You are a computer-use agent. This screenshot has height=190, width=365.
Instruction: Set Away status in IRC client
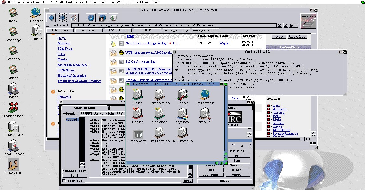pyautogui.click(x=188, y=181)
